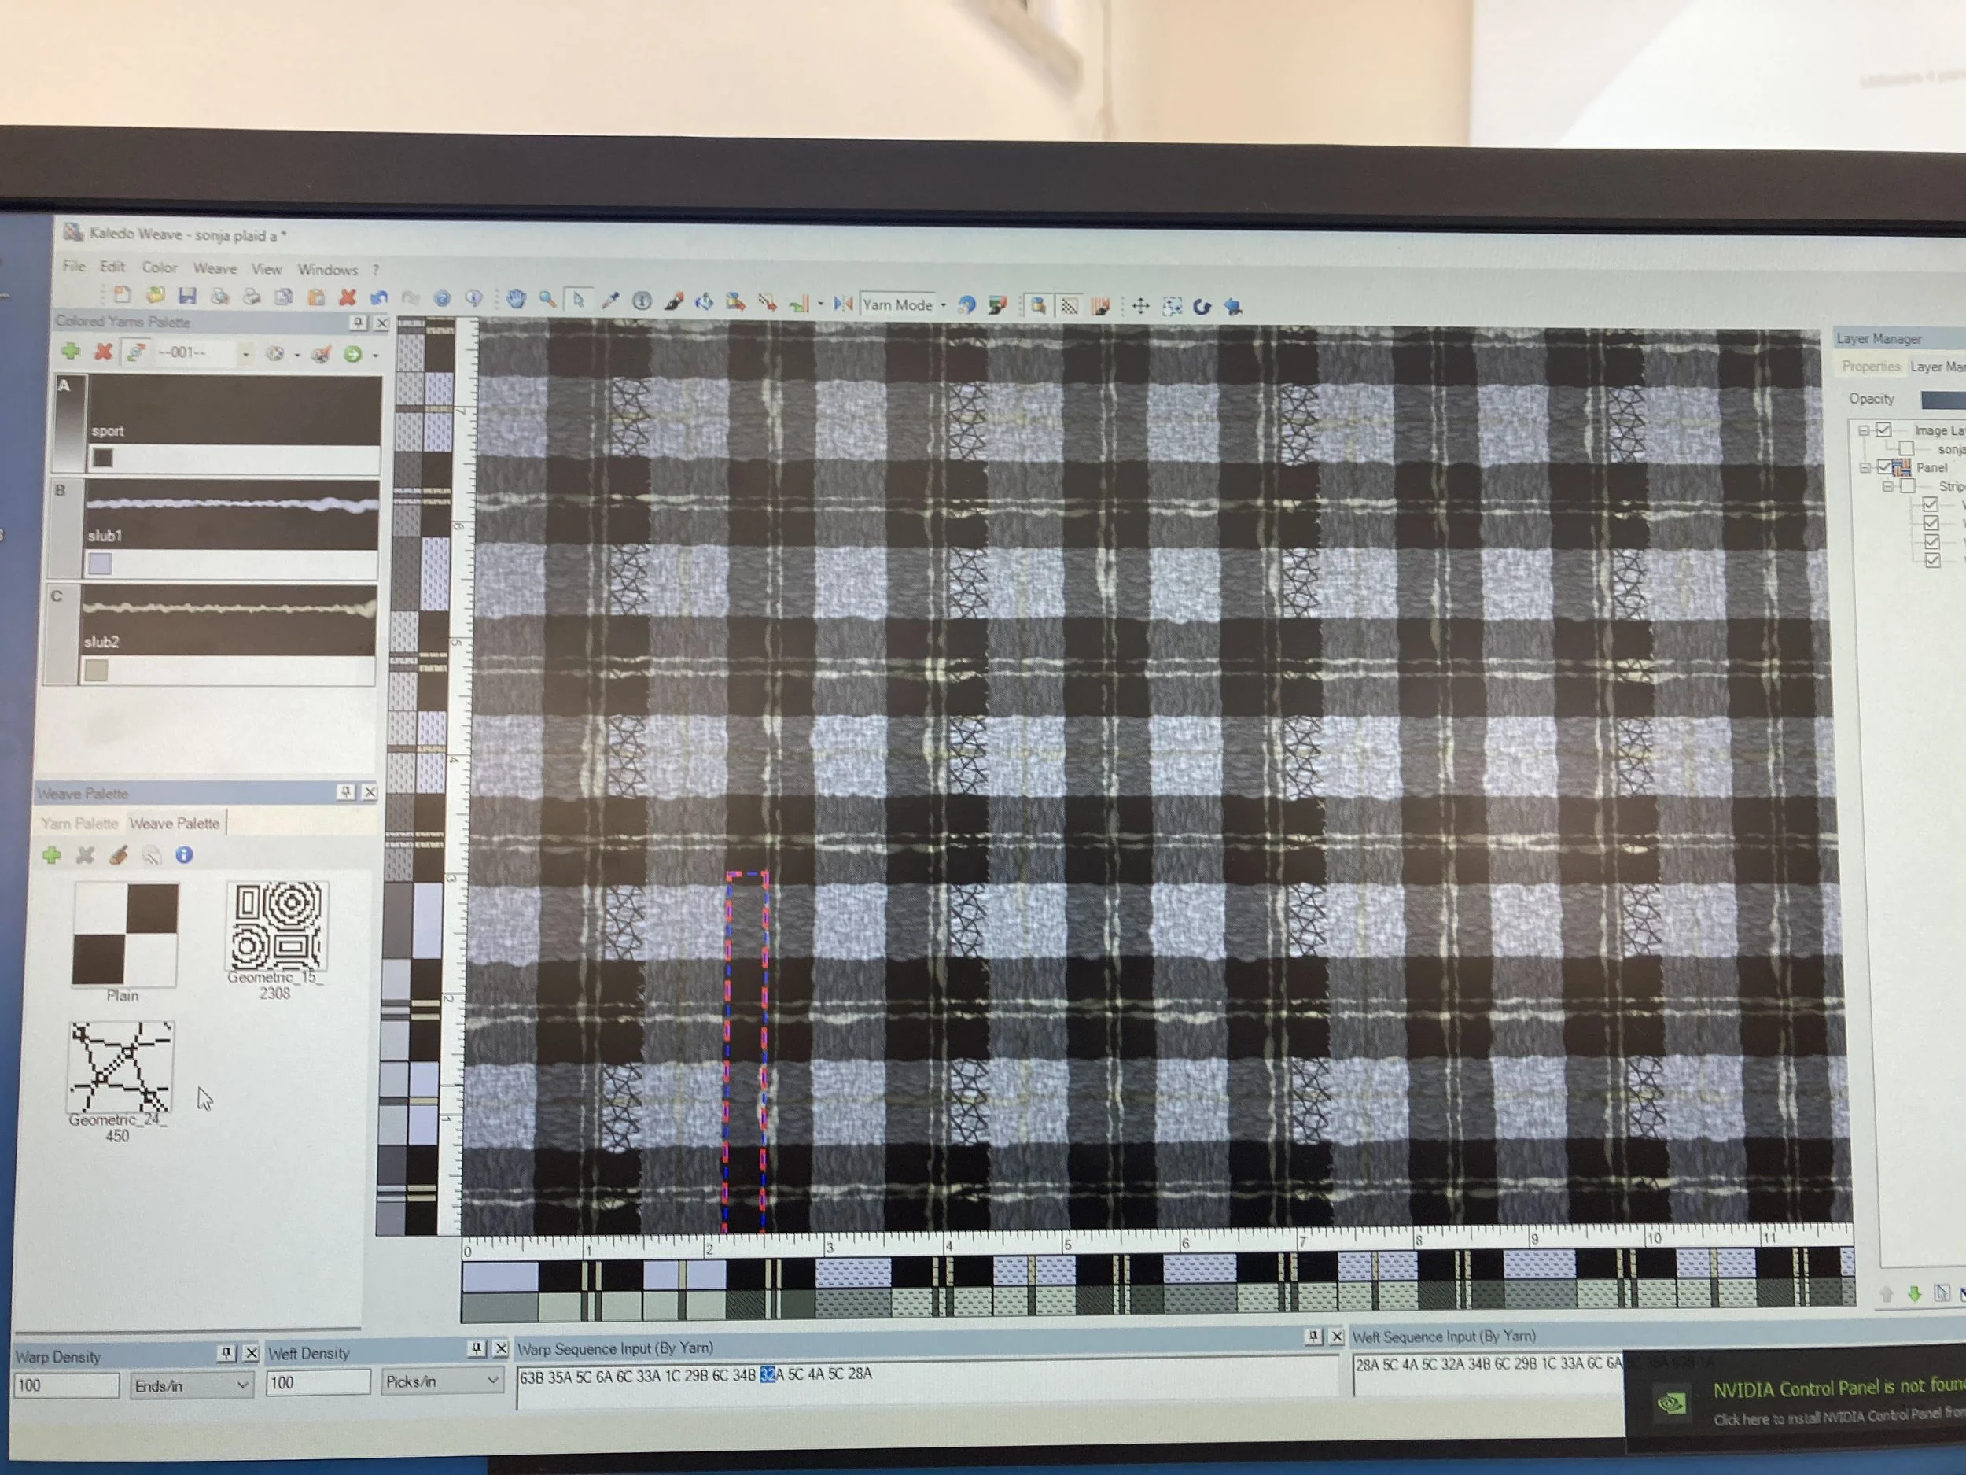This screenshot has height=1475, width=1966.
Task: Select the Geometric_24_450 weave thumbnail
Action: pyautogui.click(x=121, y=1067)
